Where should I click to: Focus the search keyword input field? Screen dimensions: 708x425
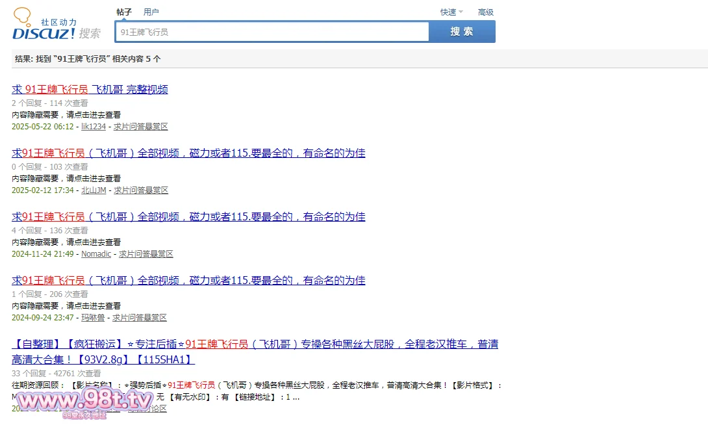pyautogui.click(x=272, y=32)
